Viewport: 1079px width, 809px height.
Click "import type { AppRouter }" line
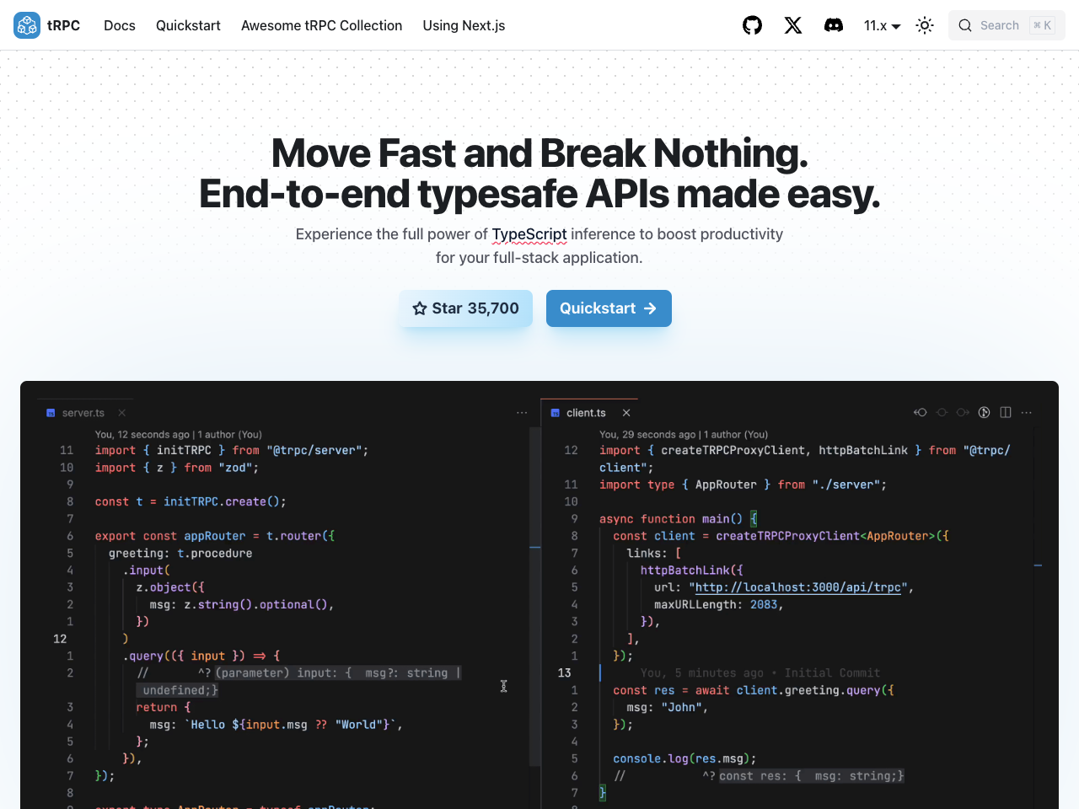point(743,485)
